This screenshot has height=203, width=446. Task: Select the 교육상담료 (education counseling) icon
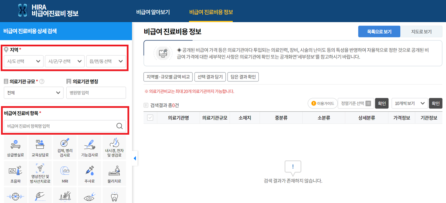pyautogui.click(x=40, y=147)
